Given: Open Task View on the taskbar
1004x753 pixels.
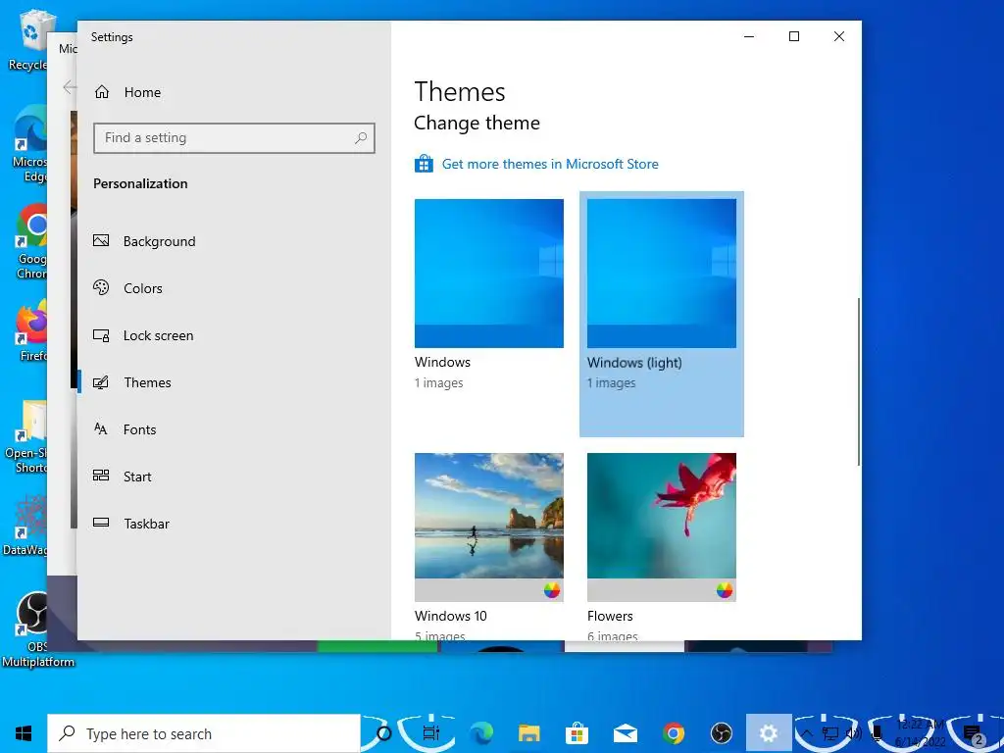Looking at the screenshot, I should click(x=431, y=733).
